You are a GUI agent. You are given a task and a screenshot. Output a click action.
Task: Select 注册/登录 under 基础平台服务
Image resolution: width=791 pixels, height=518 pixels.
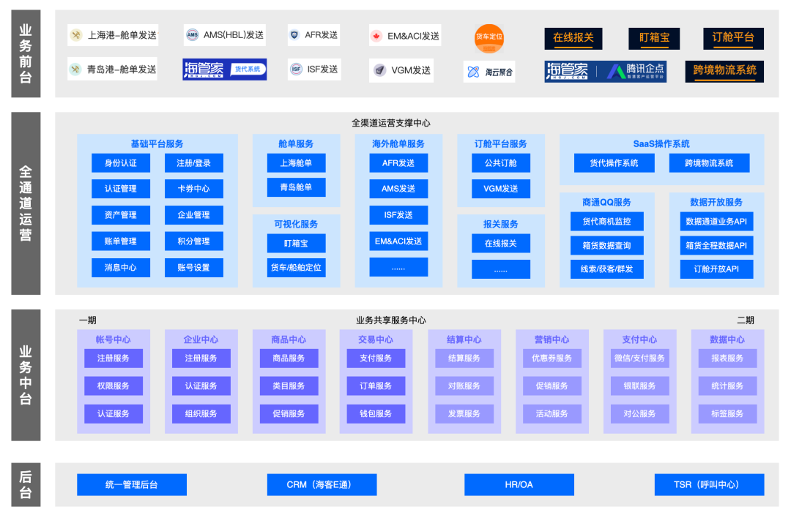(x=193, y=163)
